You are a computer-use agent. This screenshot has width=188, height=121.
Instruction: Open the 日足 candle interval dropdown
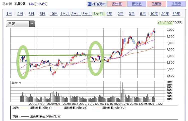(21, 24)
